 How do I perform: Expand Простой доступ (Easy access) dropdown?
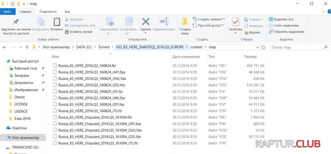point(222,25)
